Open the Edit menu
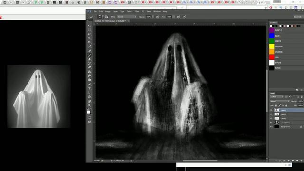Image resolution: width=304 pixels, height=171 pixels. click(101, 11)
